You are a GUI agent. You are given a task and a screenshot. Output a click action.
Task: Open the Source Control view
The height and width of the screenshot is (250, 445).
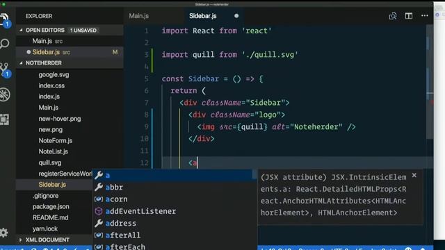(x=5, y=69)
